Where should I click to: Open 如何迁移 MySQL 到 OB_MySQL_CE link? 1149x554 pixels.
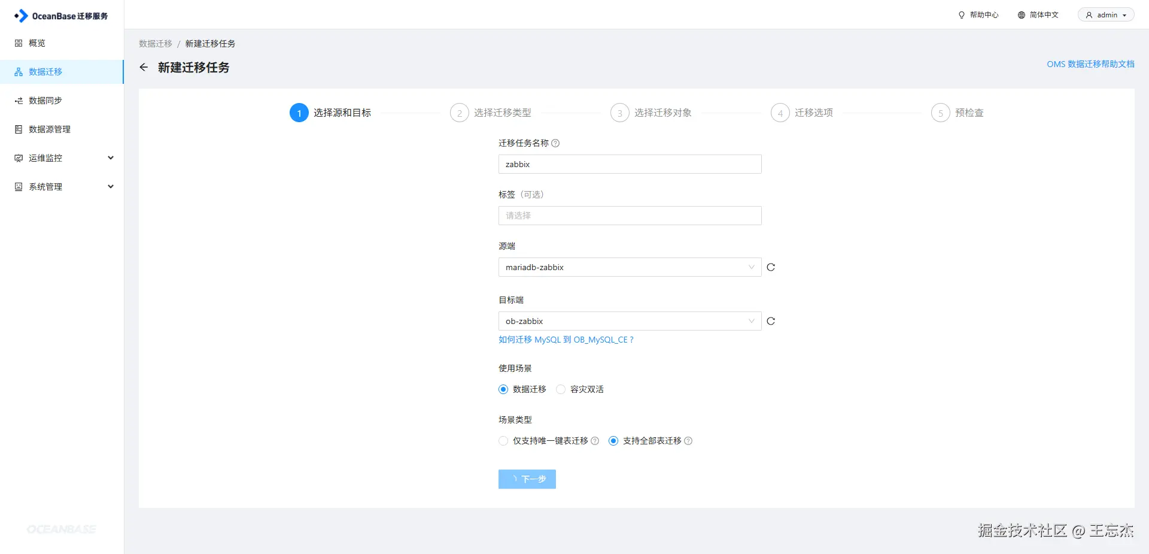point(566,340)
